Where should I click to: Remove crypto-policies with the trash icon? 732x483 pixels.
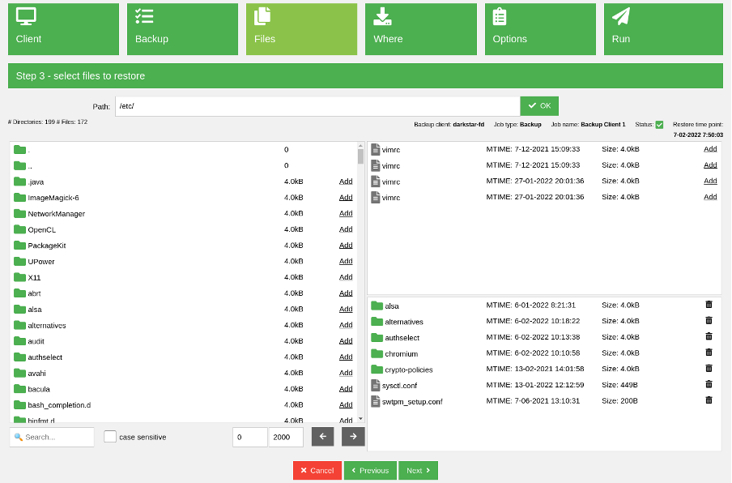point(709,369)
